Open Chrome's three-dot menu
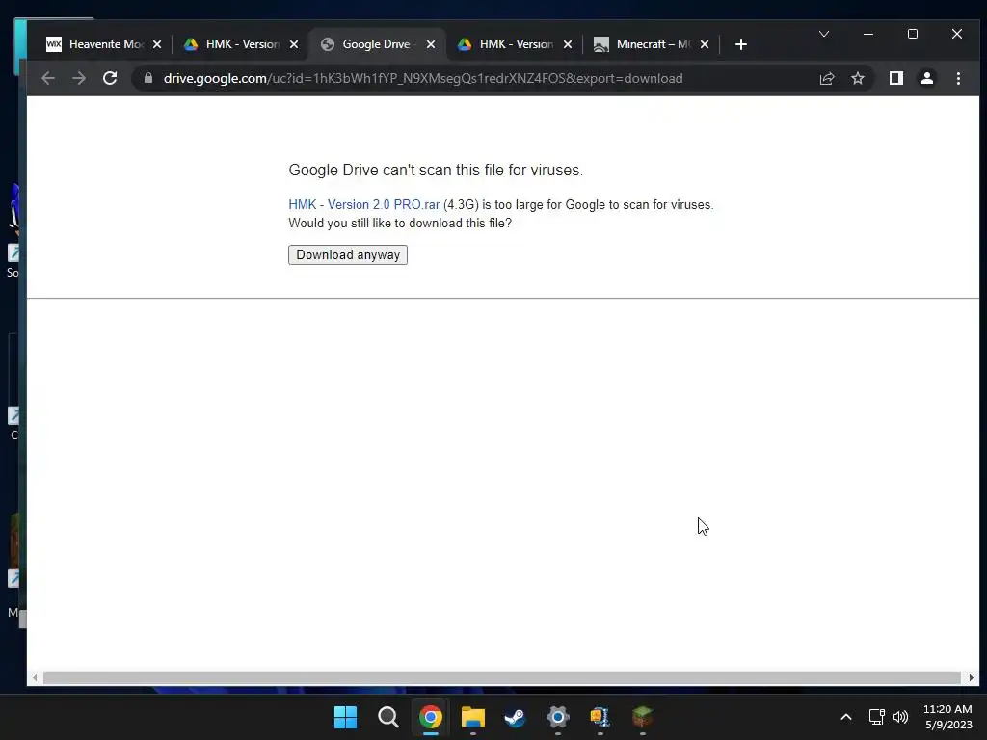This screenshot has width=987, height=740. click(x=959, y=79)
